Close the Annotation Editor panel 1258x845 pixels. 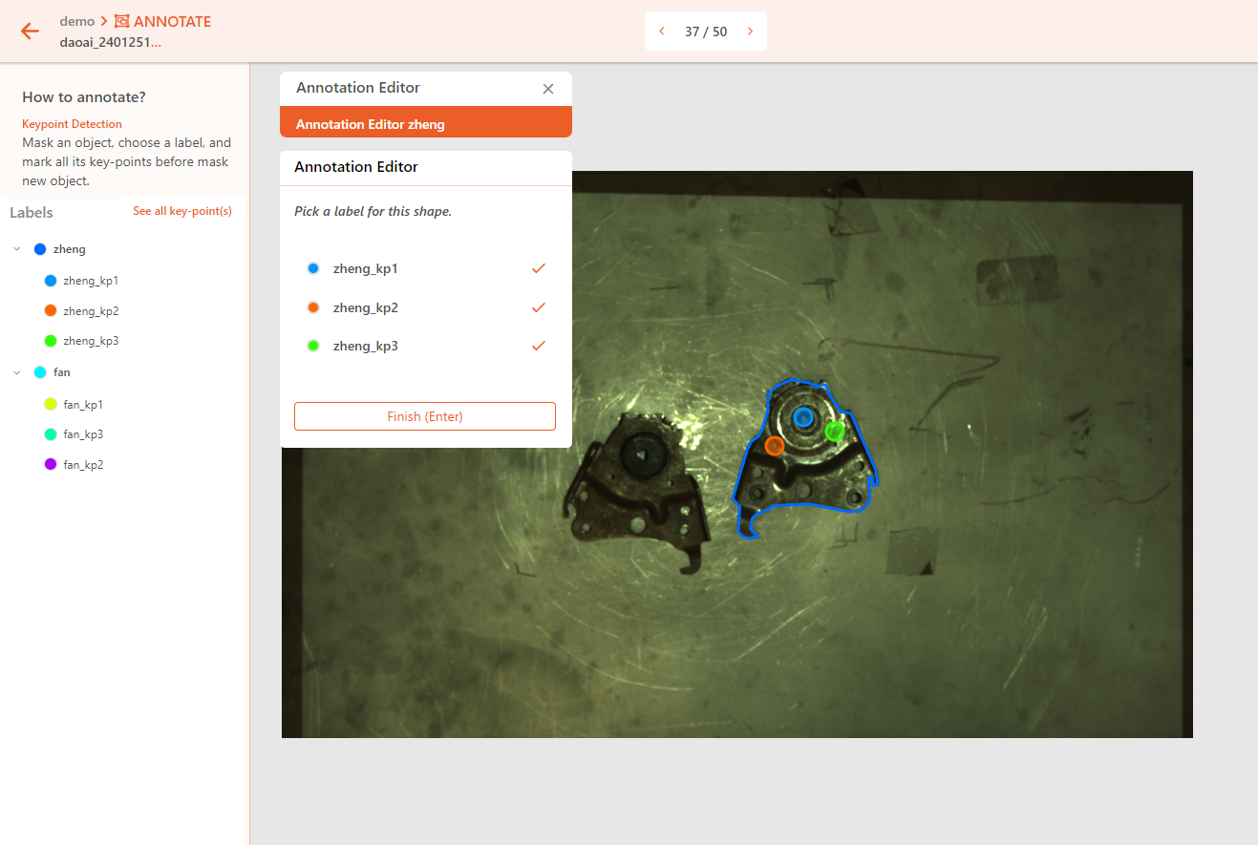pyautogui.click(x=548, y=89)
